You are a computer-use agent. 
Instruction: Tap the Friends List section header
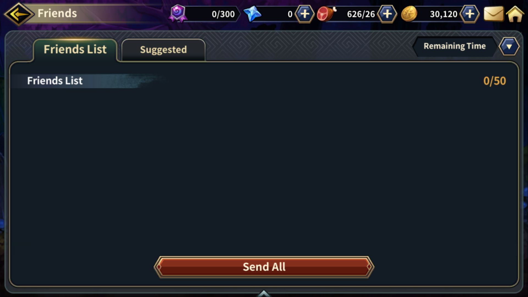(55, 81)
